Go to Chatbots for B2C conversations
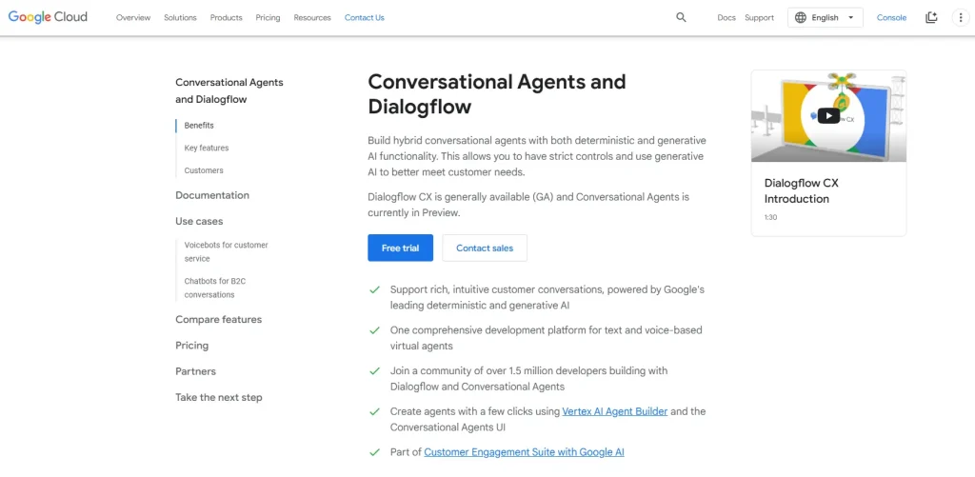 click(x=215, y=288)
